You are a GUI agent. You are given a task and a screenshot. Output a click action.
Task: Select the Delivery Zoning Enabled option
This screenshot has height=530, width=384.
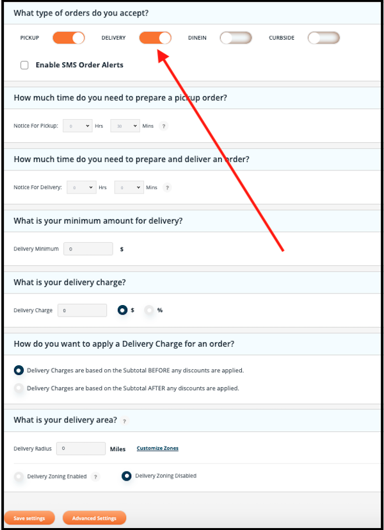pyautogui.click(x=19, y=476)
